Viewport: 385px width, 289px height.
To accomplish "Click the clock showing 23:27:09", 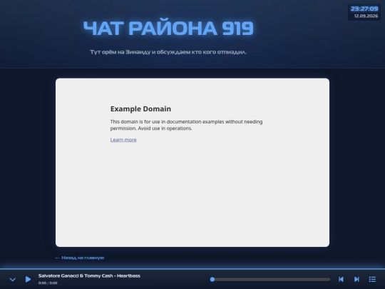I will 364,9.
